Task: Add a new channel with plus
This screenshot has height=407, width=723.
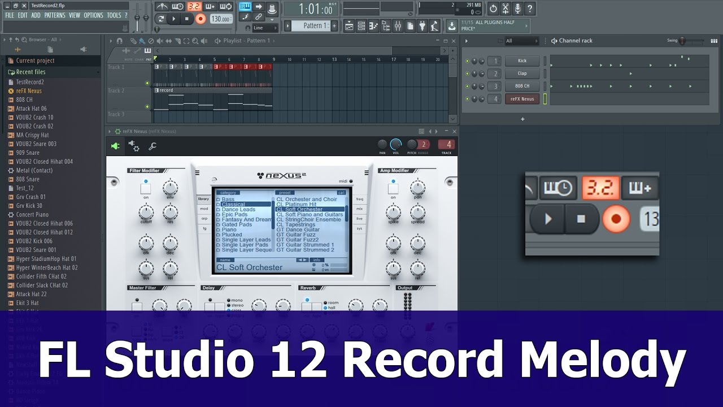Action: tap(522, 119)
